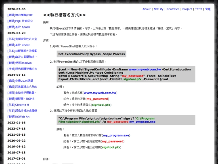
Task: Open the [技術]現代軟體架構 sidebar article
Action: [x=22, y=69]
